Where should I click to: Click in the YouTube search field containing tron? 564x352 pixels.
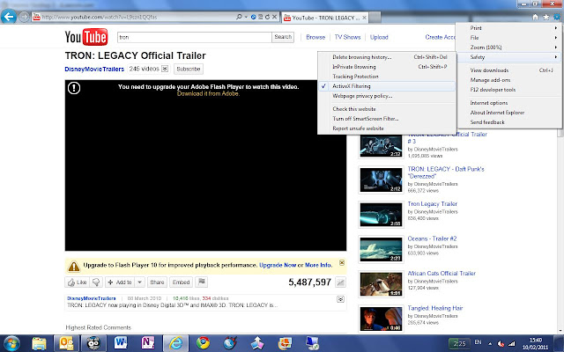tap(195, 37)
